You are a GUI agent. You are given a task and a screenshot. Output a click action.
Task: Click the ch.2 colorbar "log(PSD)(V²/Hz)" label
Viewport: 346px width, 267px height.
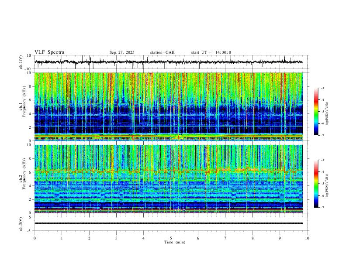327,185
